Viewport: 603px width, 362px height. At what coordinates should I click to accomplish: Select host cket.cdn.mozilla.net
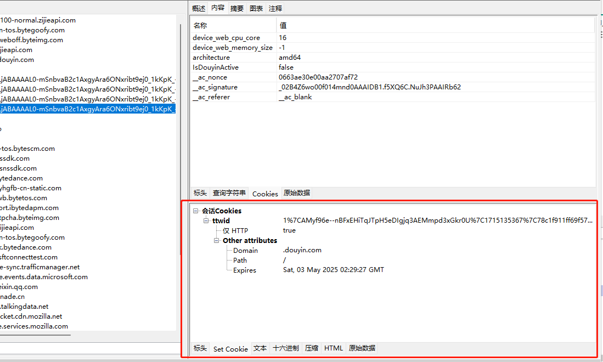coord(31,316)
